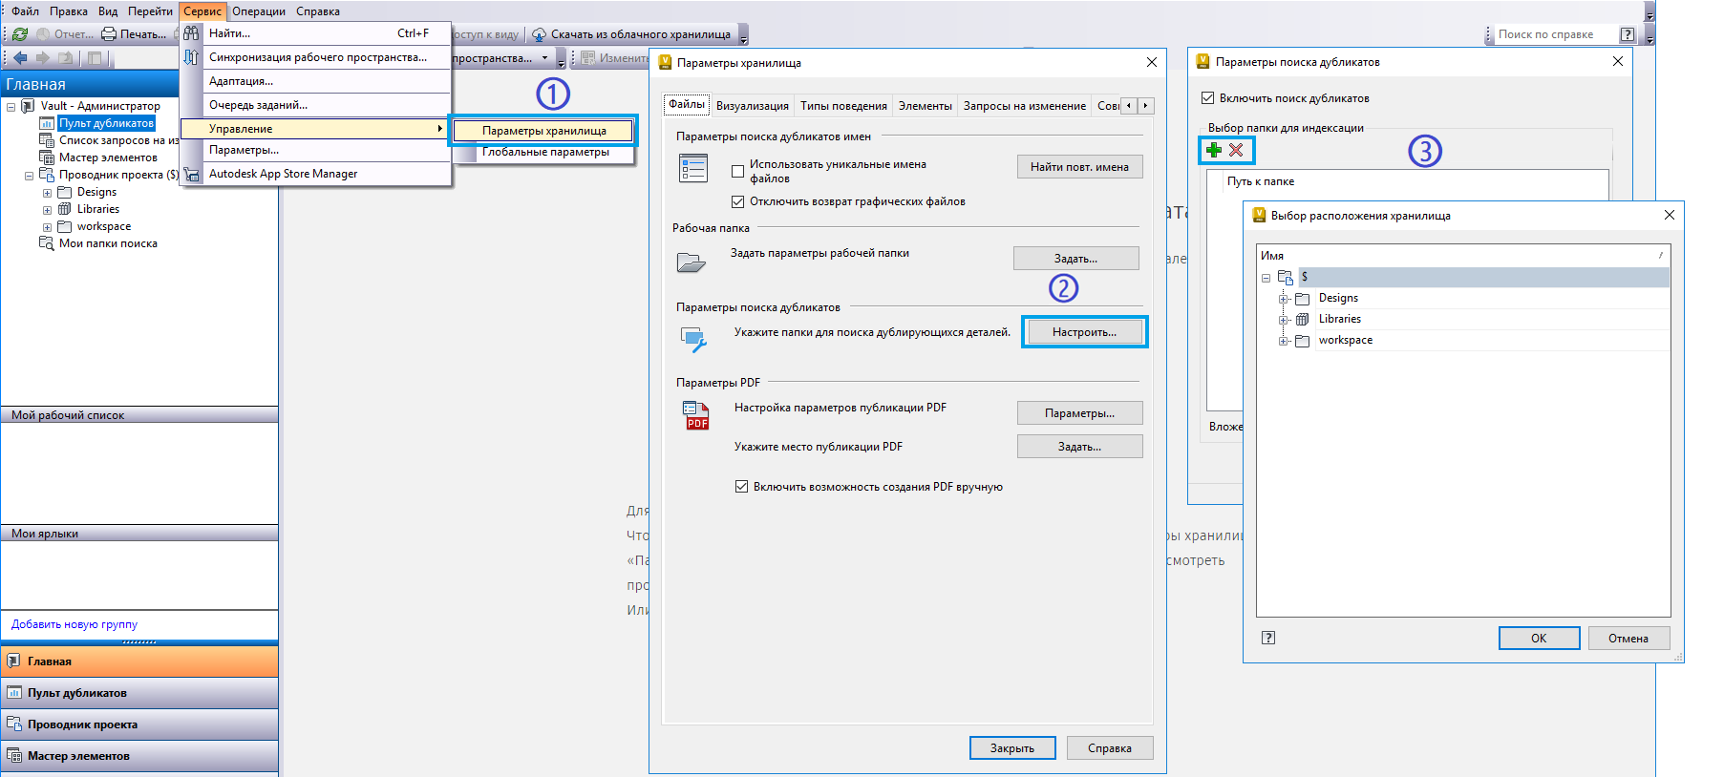Image resolution: width=1724 pixels, height=777 pixels.
Task: Toggle the panel layout icon in the navigation toolbar
Action: (95, 58)
